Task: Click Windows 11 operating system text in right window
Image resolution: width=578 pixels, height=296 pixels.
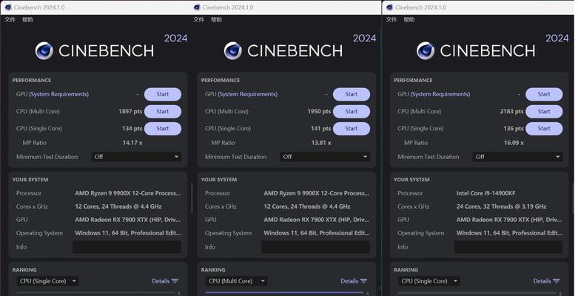Action: (x=509, y=233)
